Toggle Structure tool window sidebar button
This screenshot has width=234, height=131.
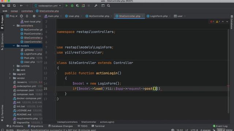click(x=2, y=41)
